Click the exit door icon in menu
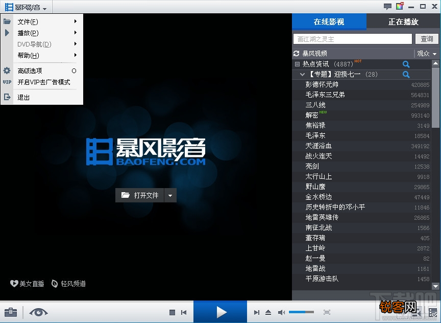The height and width of the screenshot is (323, 441). pos(7,97)
